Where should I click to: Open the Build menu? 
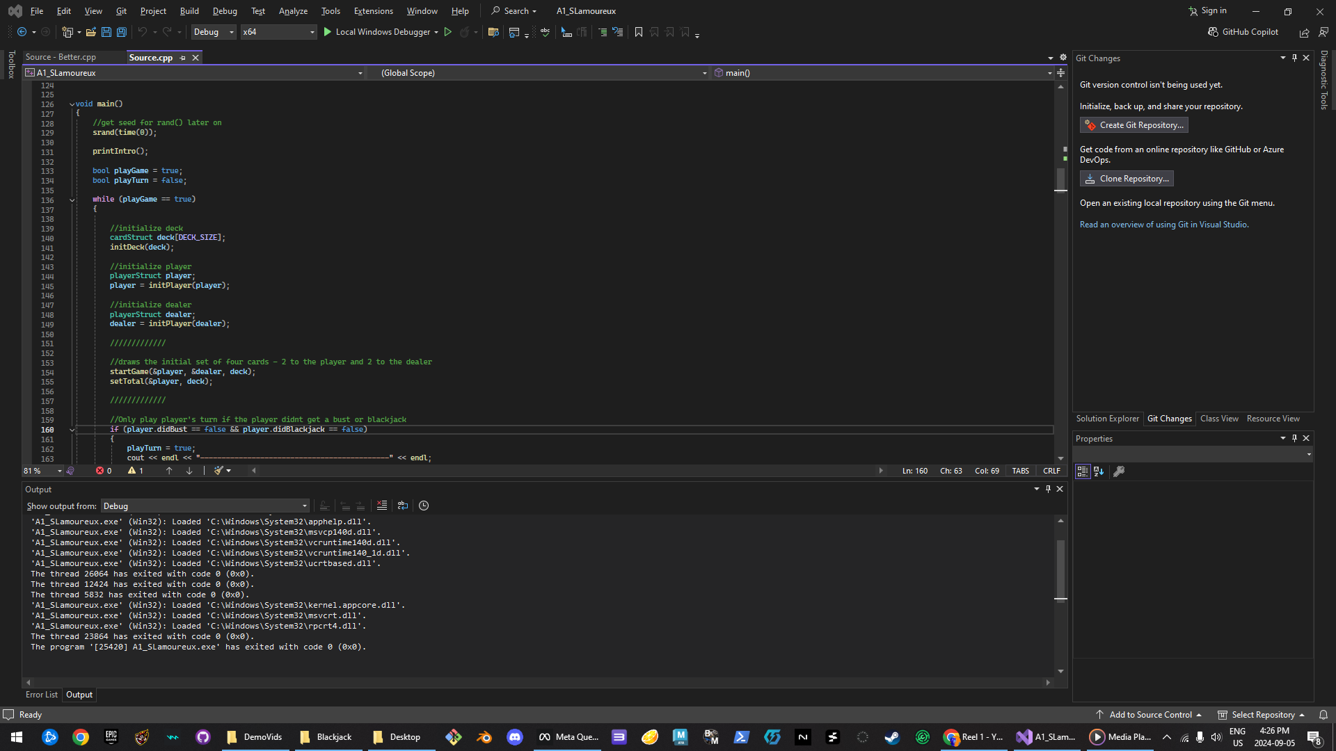pyautogui.click(x=189, y=11)
